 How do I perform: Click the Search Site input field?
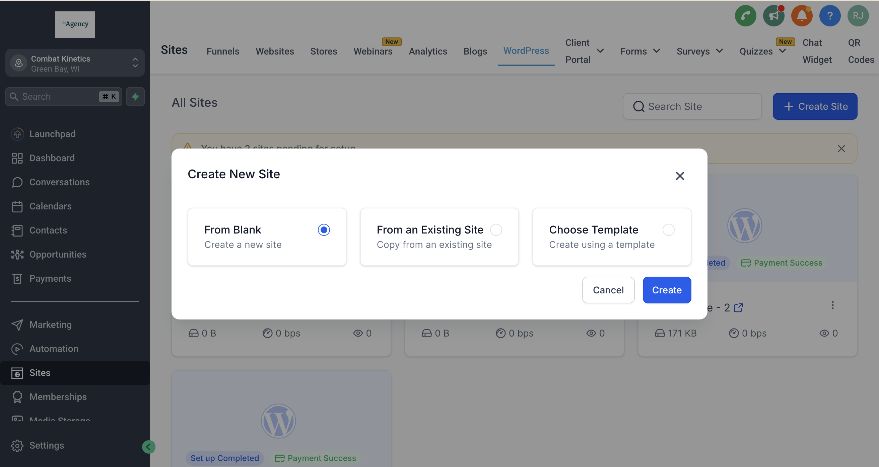coord(696,106)
